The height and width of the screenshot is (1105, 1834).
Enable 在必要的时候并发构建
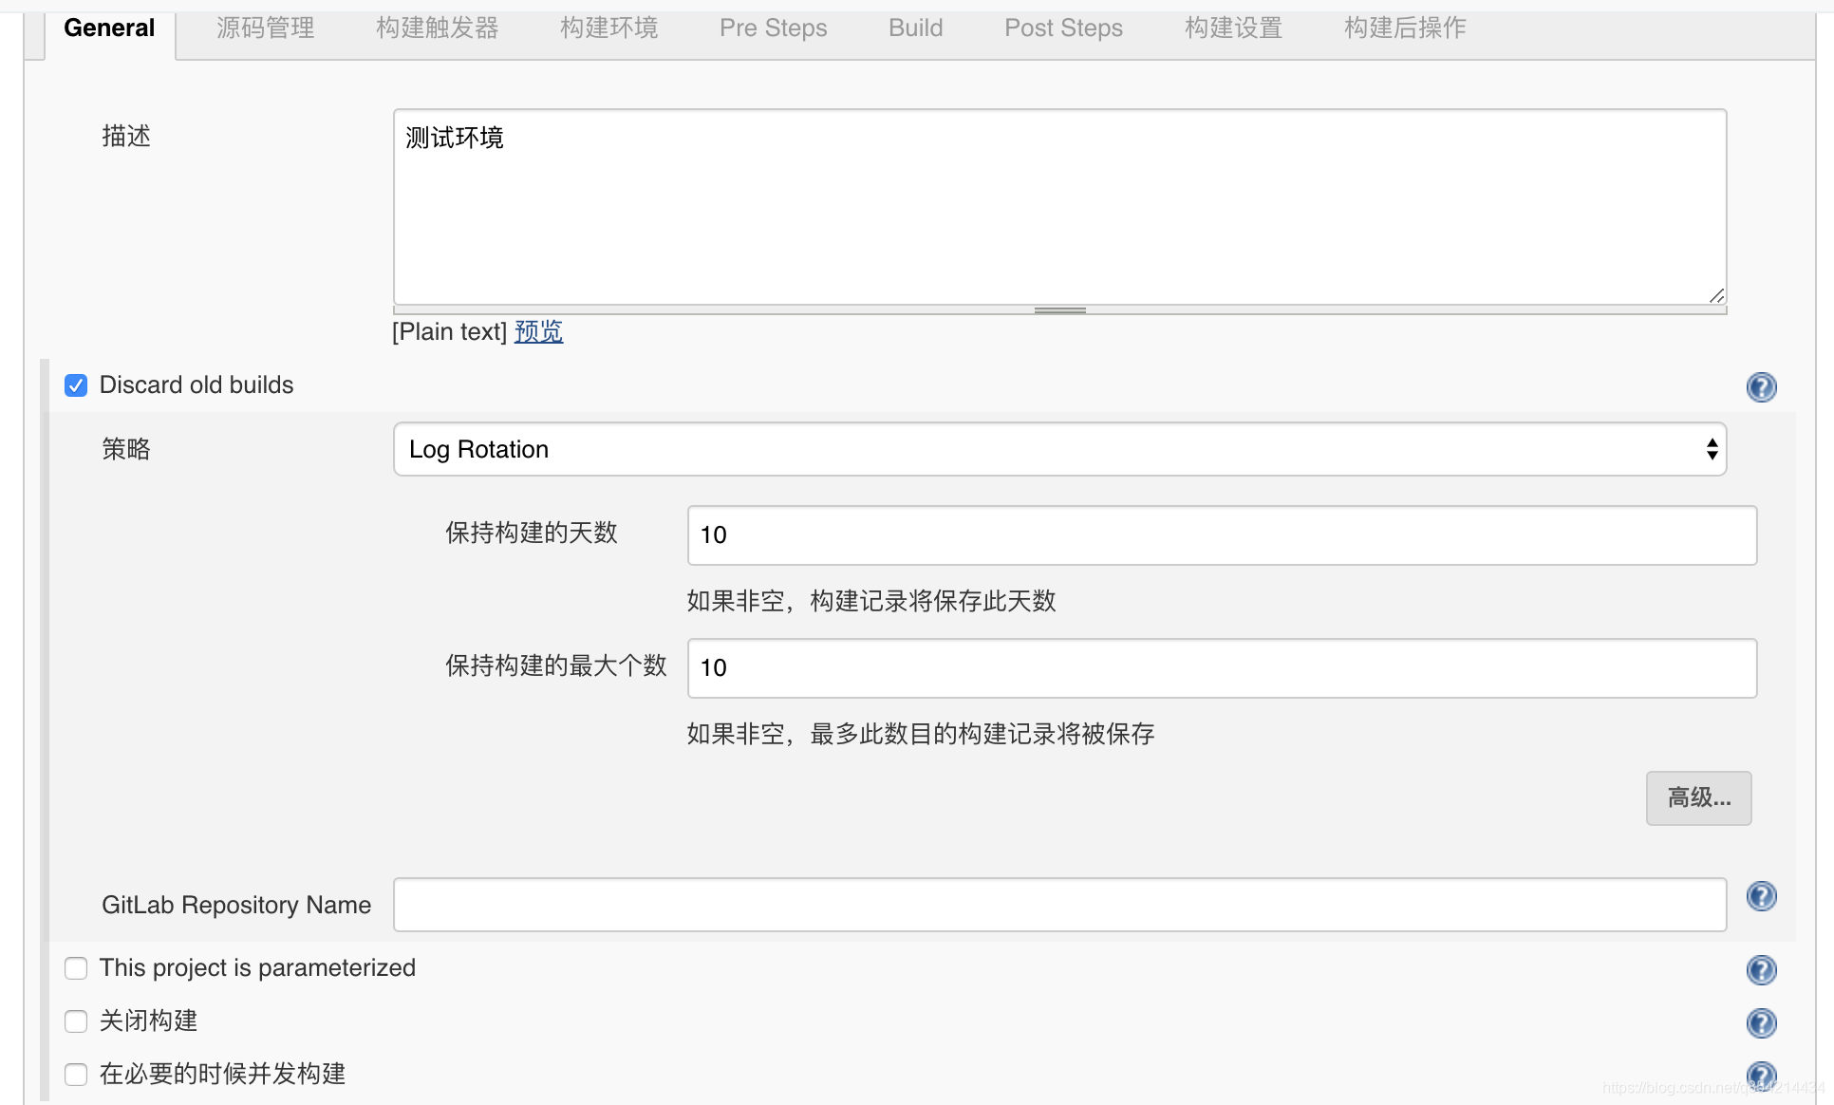(76, 1074)
